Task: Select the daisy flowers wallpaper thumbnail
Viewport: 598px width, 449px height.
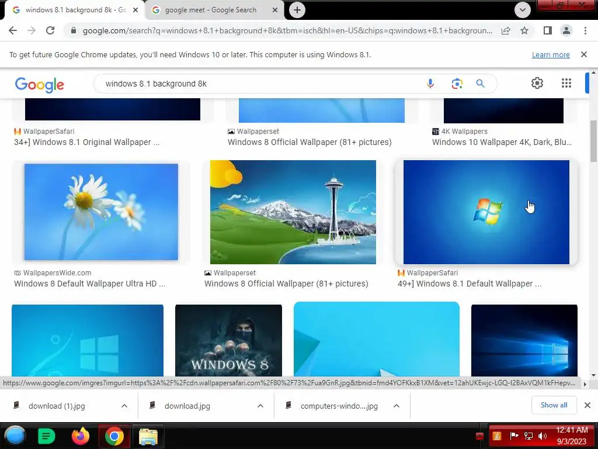Action: click(101, 212)
